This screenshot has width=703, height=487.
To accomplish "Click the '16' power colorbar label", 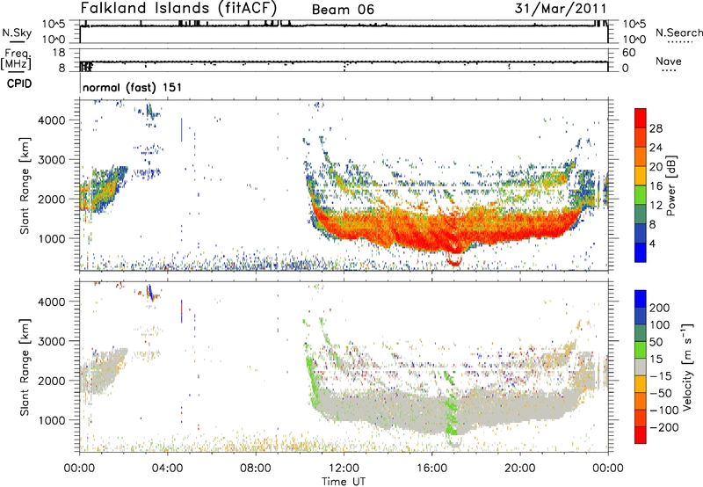I will 656,186.
